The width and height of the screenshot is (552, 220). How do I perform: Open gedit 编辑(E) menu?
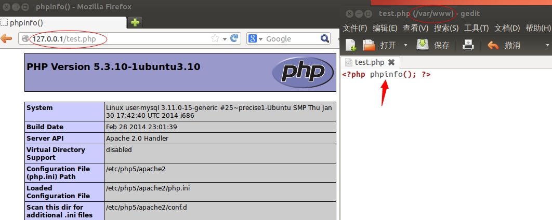tap(385, 28)
